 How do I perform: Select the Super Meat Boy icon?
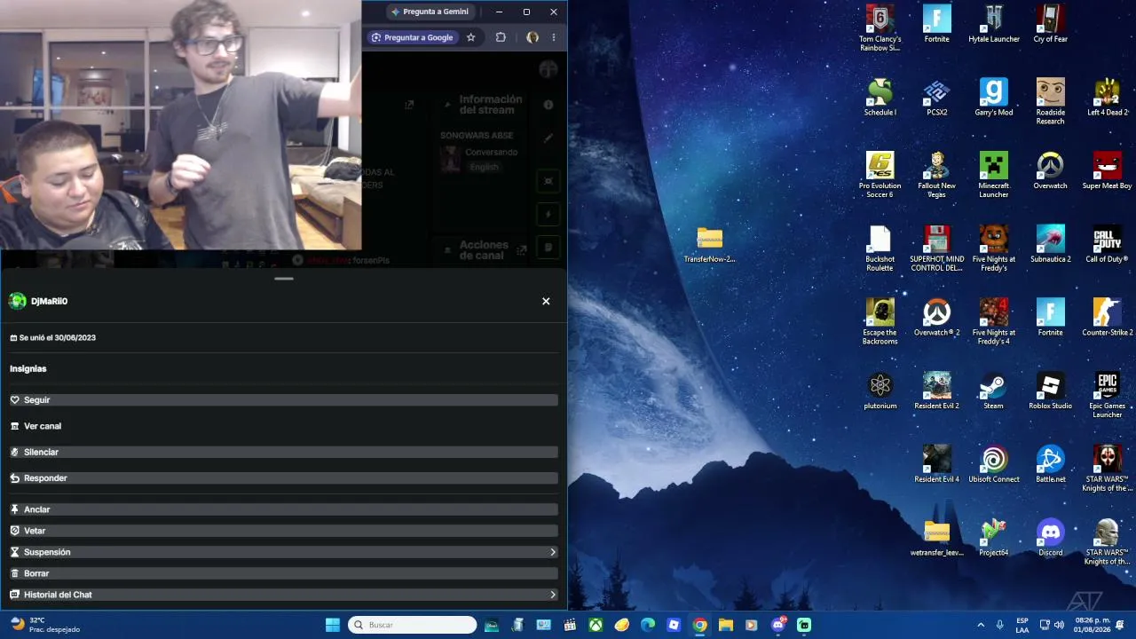pyautogui.click(x=1107, y=170)
